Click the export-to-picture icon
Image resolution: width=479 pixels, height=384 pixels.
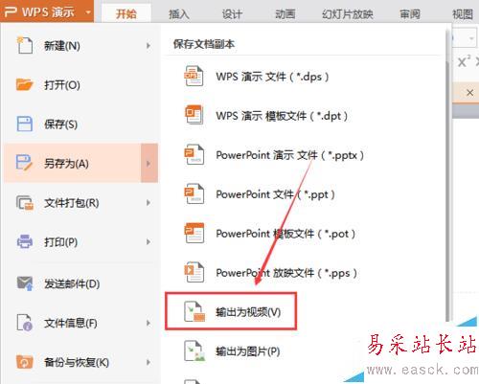(194, 350)
